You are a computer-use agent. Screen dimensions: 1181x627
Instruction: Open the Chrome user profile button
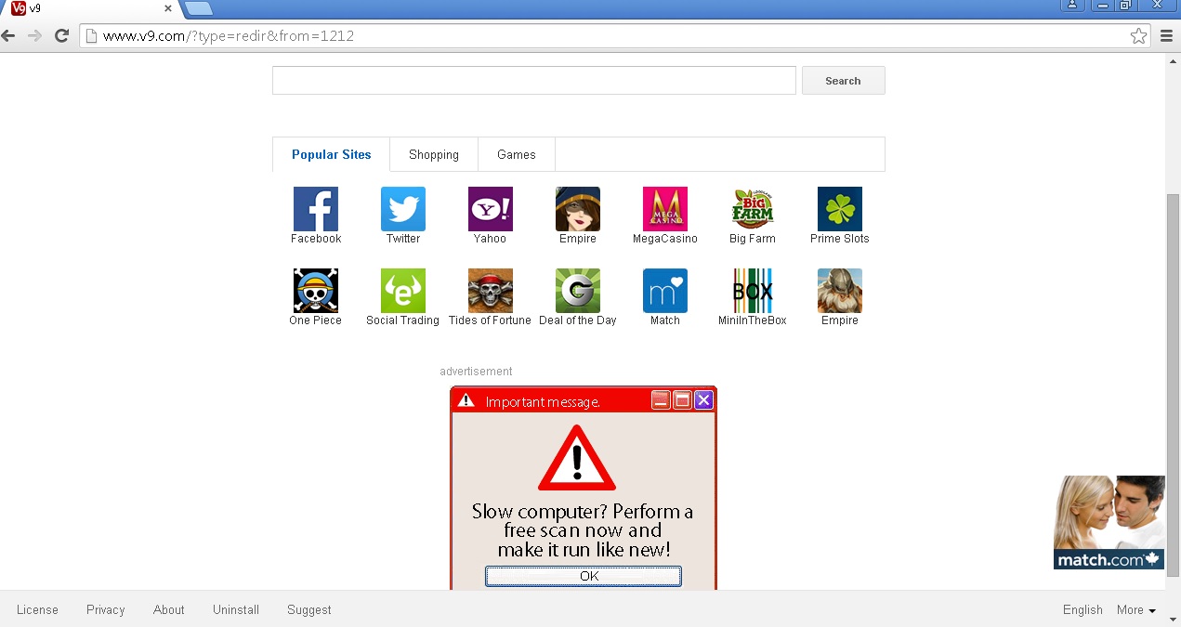pos(1072,5)
